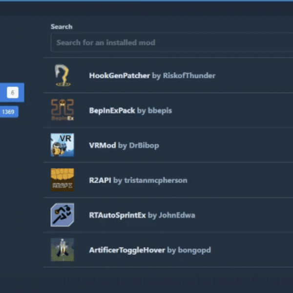293x293 pixels.
Task: Click author name RiskofThunder
Action: [x=189, y=76]
